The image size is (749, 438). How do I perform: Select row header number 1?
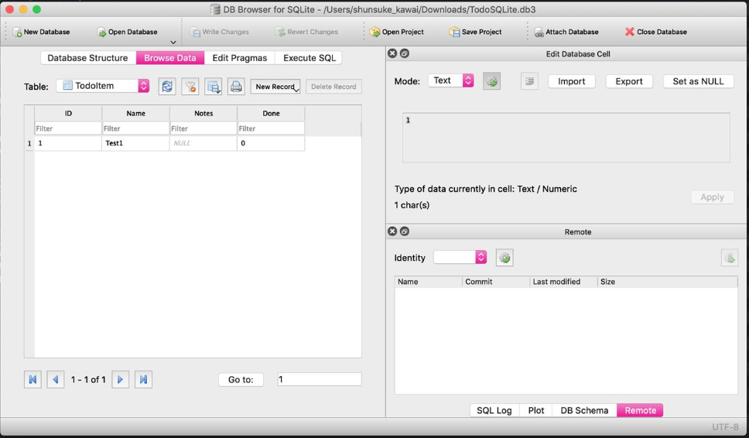[29, 143]
